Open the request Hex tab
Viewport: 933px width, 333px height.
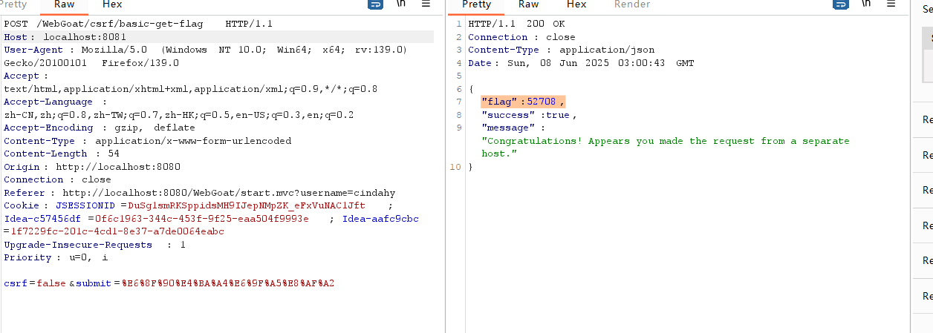click(x=112, y=4)
